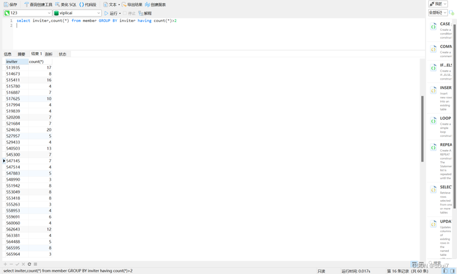Select the cell with inviter 558953

click(17, 211)
